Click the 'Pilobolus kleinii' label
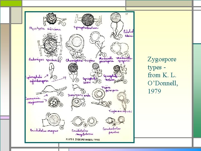 129,33
